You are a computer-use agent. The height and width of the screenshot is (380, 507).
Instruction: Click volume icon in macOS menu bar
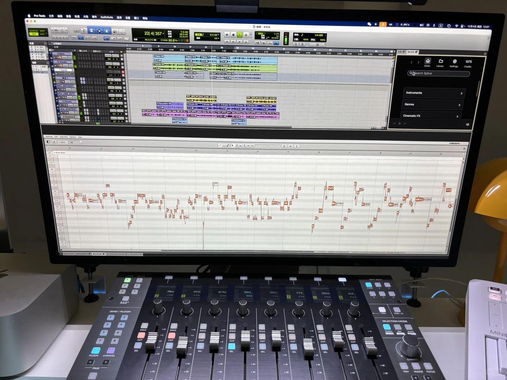(421, 25)
